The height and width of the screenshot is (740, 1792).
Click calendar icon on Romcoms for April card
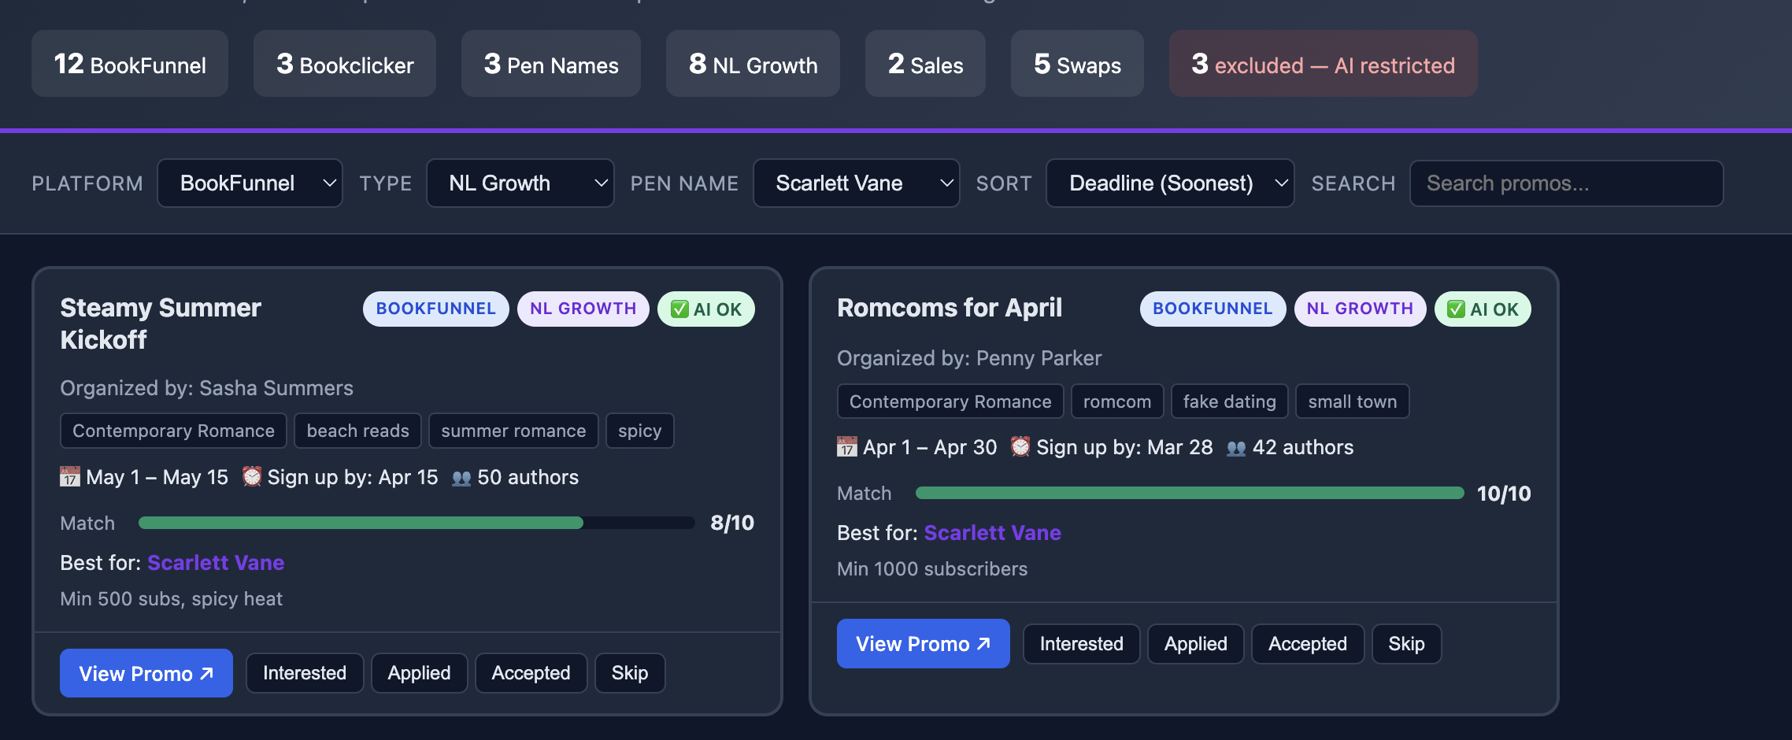[x=847, y=447]
